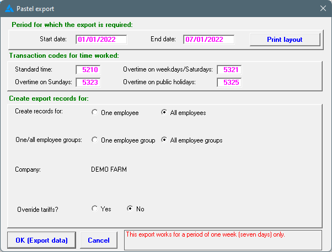Click the 'Standard time:' label

tap(34, 69)
